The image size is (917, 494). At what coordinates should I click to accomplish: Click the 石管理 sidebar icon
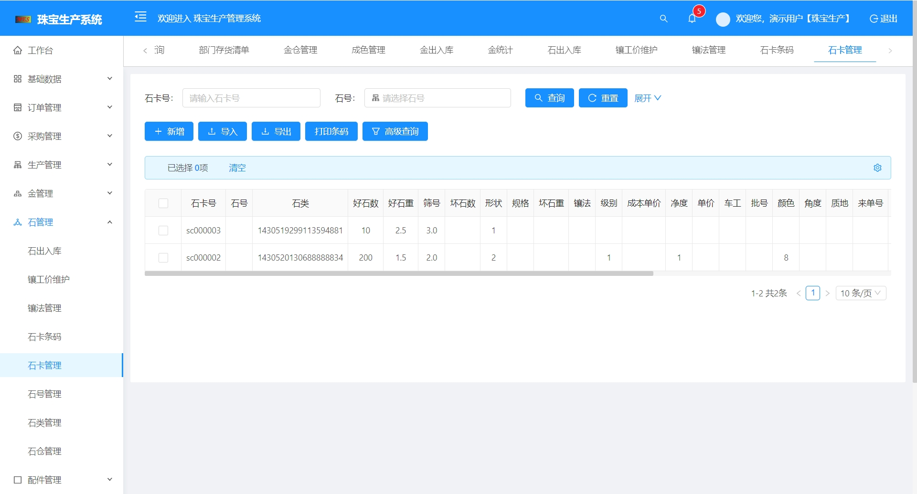[x=17, y=222]
